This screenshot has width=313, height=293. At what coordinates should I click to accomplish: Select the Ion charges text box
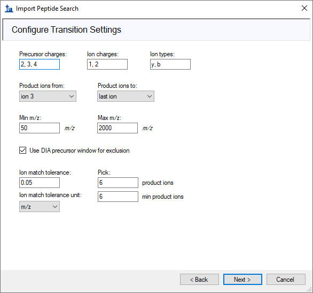[x=107, y=64]
